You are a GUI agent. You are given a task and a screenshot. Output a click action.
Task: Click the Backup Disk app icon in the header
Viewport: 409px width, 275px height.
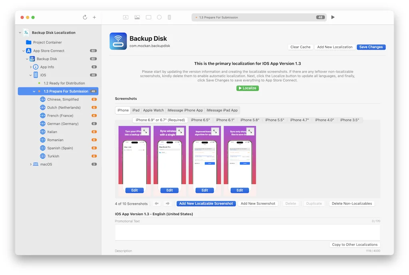118,41
